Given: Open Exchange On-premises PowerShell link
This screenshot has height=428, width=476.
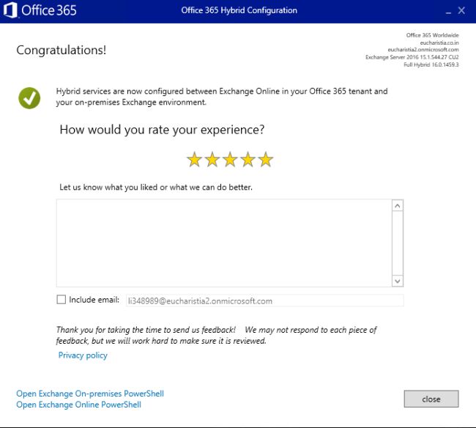Looking at the screenshot, I should 90,394.
